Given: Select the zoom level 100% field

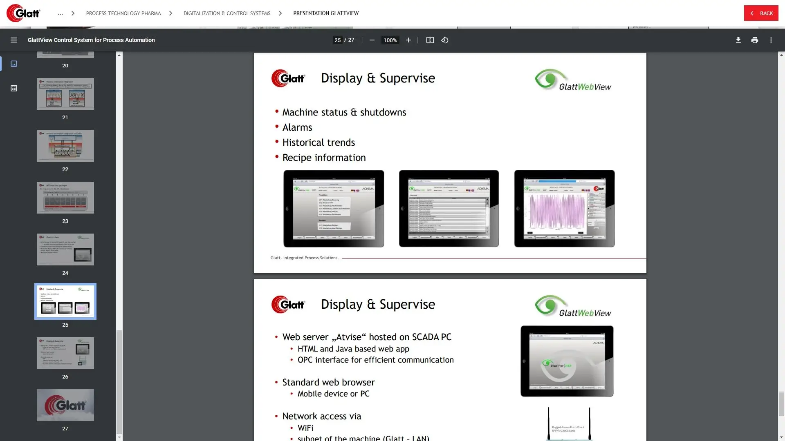Looking at the screenshot, I should point(390,40).
